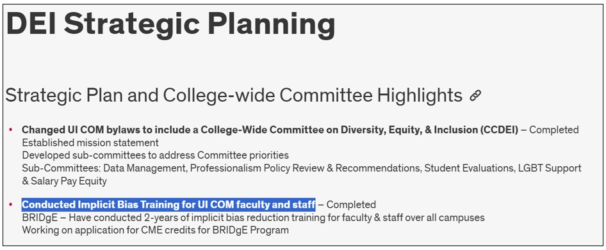The image size is (606, 250).
Task: Click the word Planning in the title
Action: [x=272, y=25]
